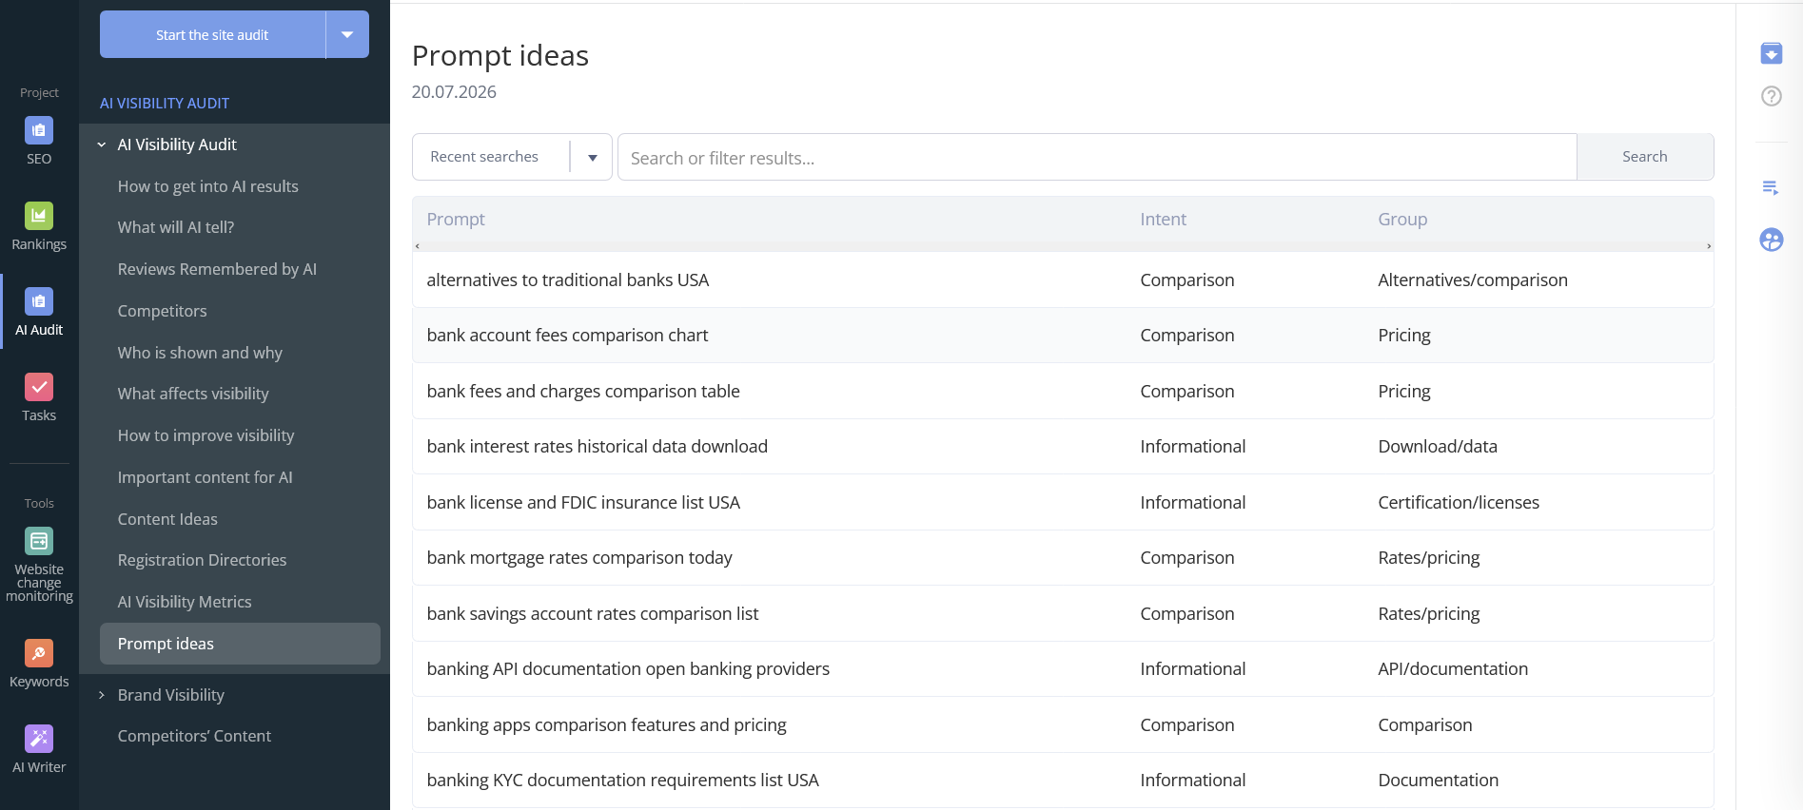Click the download icon in right panel
Image resolution: width=1803 pixels, height=810 pixels.
click(1771, 53)
